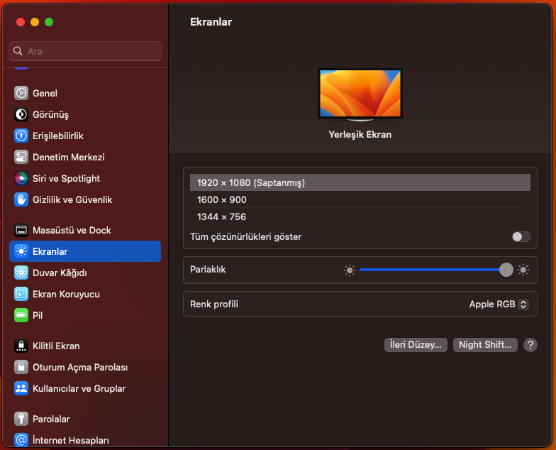
Task: Select İnternet Hesapları label
Action: click(x=71, y=440)
